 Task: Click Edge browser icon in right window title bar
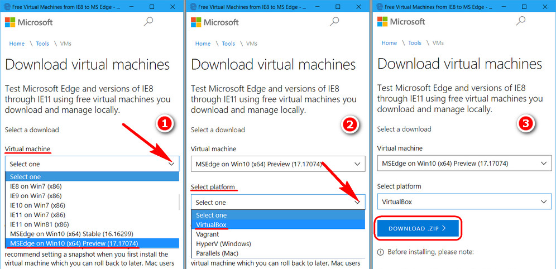(378, 7)
